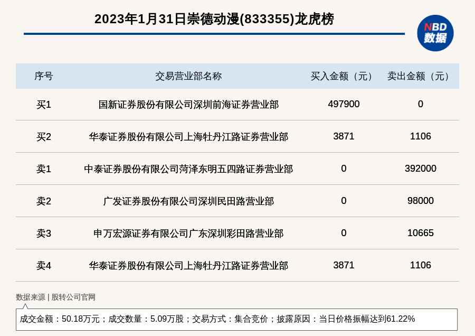Click 华泰证券上海牡丹江路证券营业部 in row 卖4
The width and height of the screenshot is (475, 336).
[188, 266]
